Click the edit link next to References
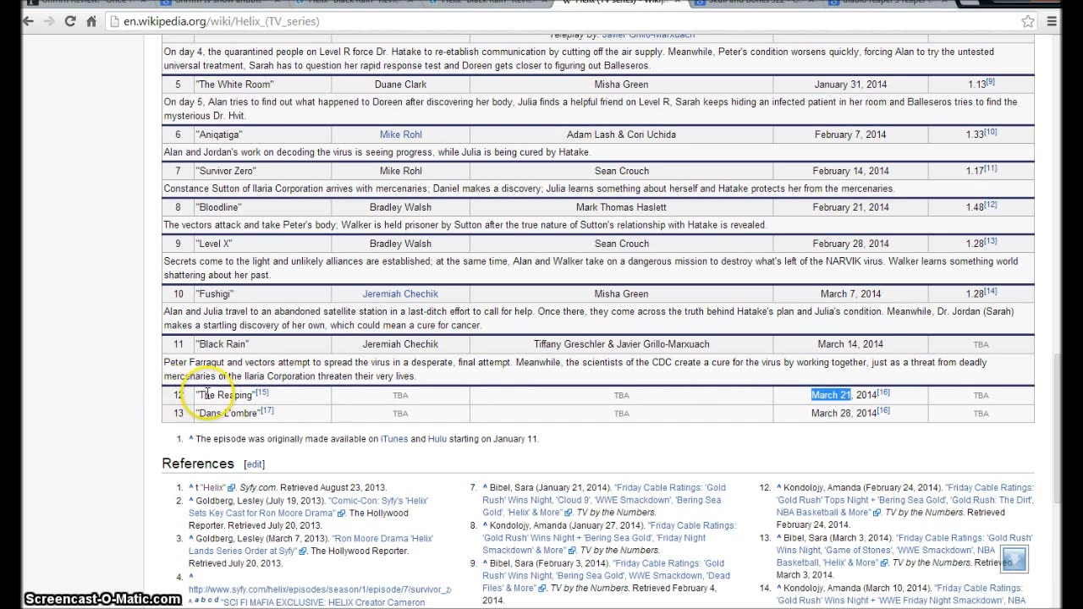This screenshot has width=1083, height=609. (255, 464)
